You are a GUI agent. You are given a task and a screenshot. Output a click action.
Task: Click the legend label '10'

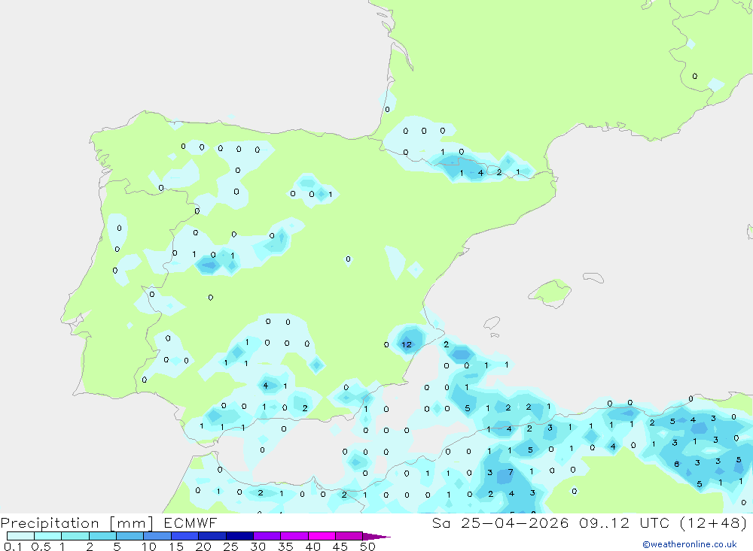pos(149,546)
